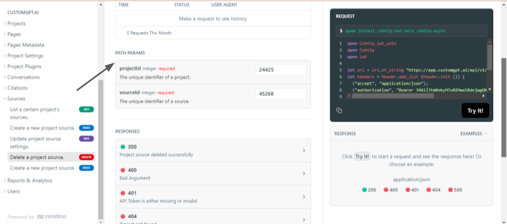This screenshot has height=224, width=507.
Task: Open the readme Powered by link
Action: click(x=37, y=217)
